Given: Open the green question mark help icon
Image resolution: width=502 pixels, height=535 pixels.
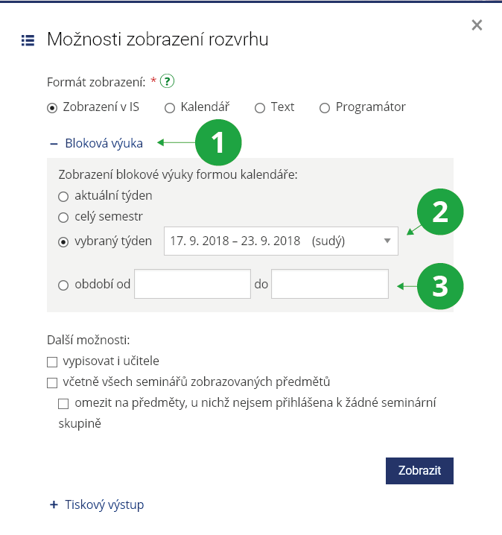Looking at the screenshot, I should (168, 82).
